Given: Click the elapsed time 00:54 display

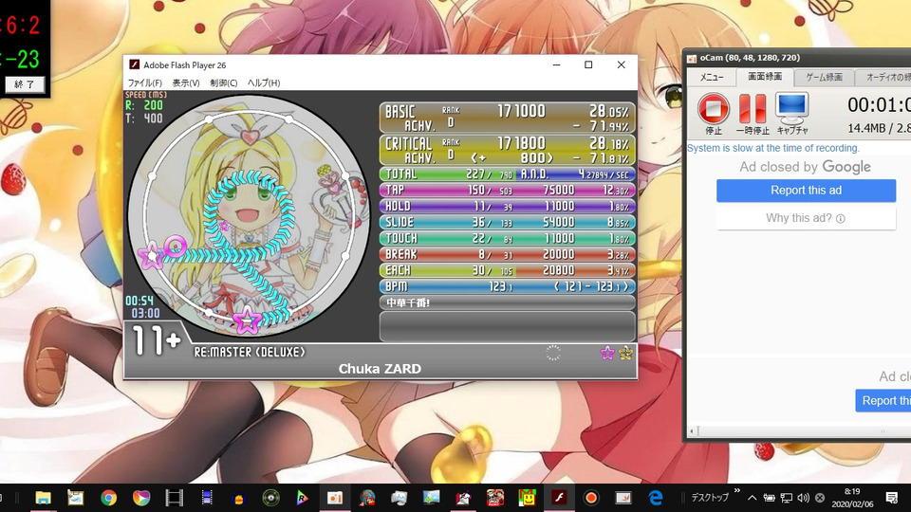Looking at the screenshot, I should coord(139,301).
